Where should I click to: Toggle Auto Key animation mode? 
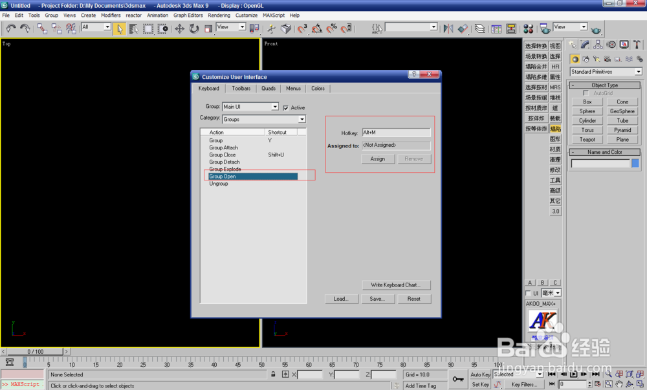pos(480,374)
